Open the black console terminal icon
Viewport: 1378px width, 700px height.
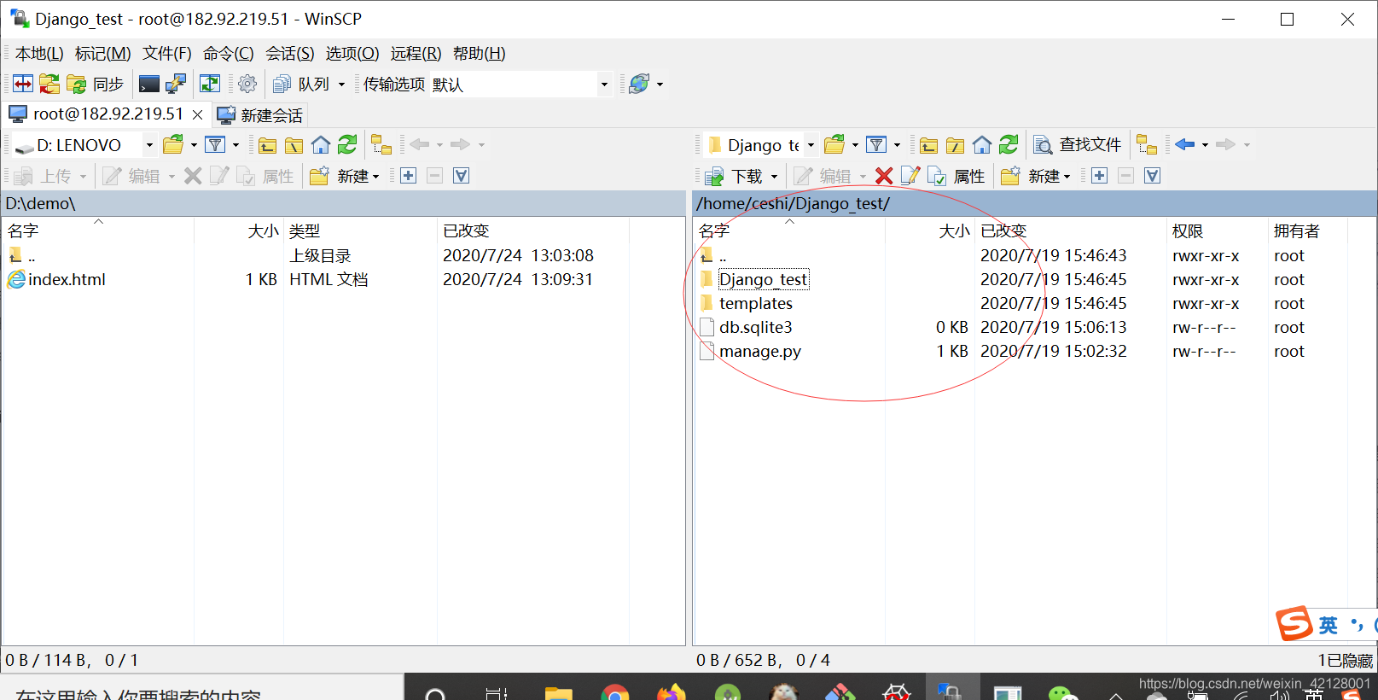pyautogui.click(x=149, y=84)
